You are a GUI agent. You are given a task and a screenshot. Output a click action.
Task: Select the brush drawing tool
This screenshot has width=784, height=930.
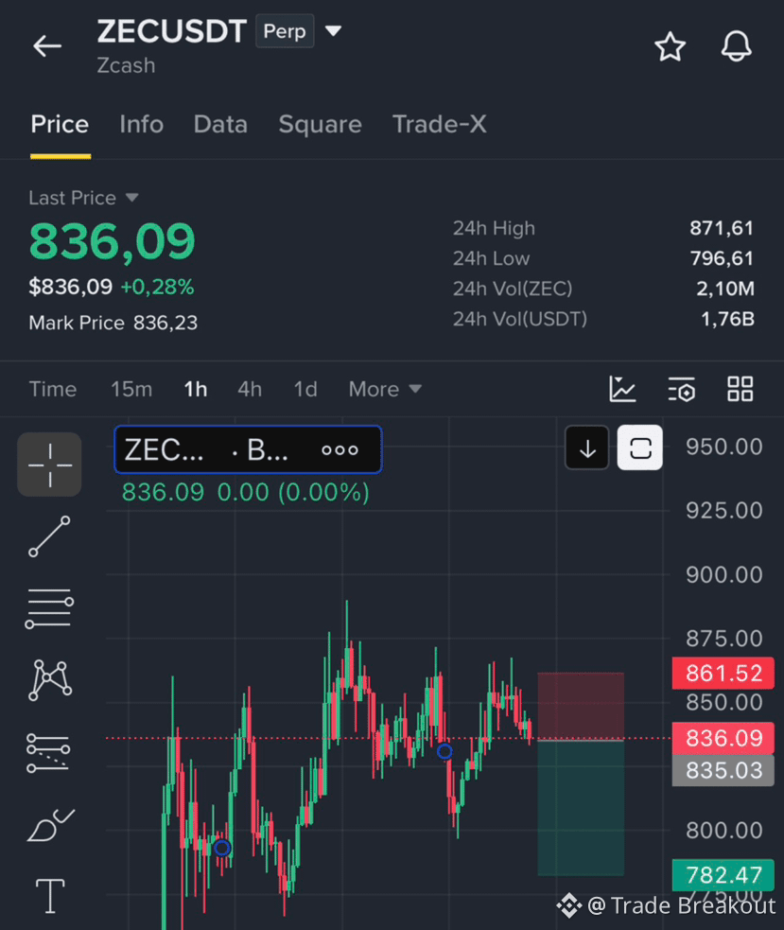point(51,825)
